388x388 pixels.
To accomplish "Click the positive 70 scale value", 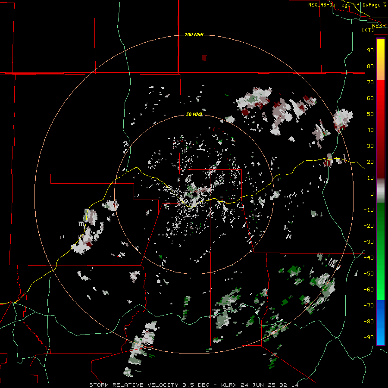I will pyautogui.click(x=370, y=82).
